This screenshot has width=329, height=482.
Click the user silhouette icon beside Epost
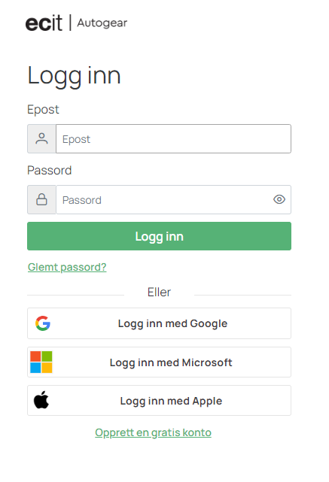[x=41, y=138]
